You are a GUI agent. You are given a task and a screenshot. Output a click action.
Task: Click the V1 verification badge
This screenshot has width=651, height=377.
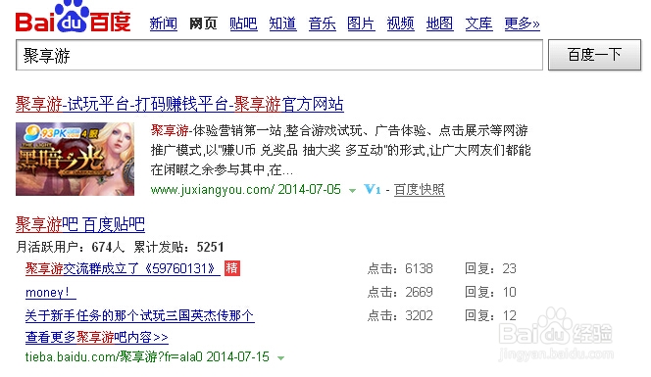(373, 190)
